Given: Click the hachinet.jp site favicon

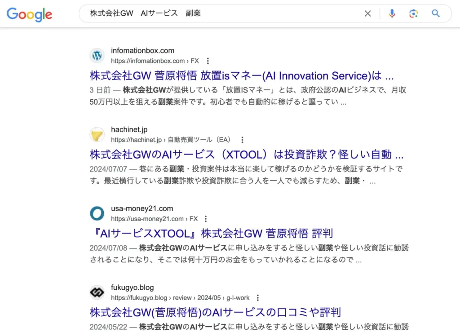Looking at the screenshot, I should 97,135.
